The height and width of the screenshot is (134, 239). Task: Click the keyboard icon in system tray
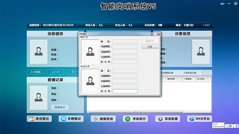point(230,126)
